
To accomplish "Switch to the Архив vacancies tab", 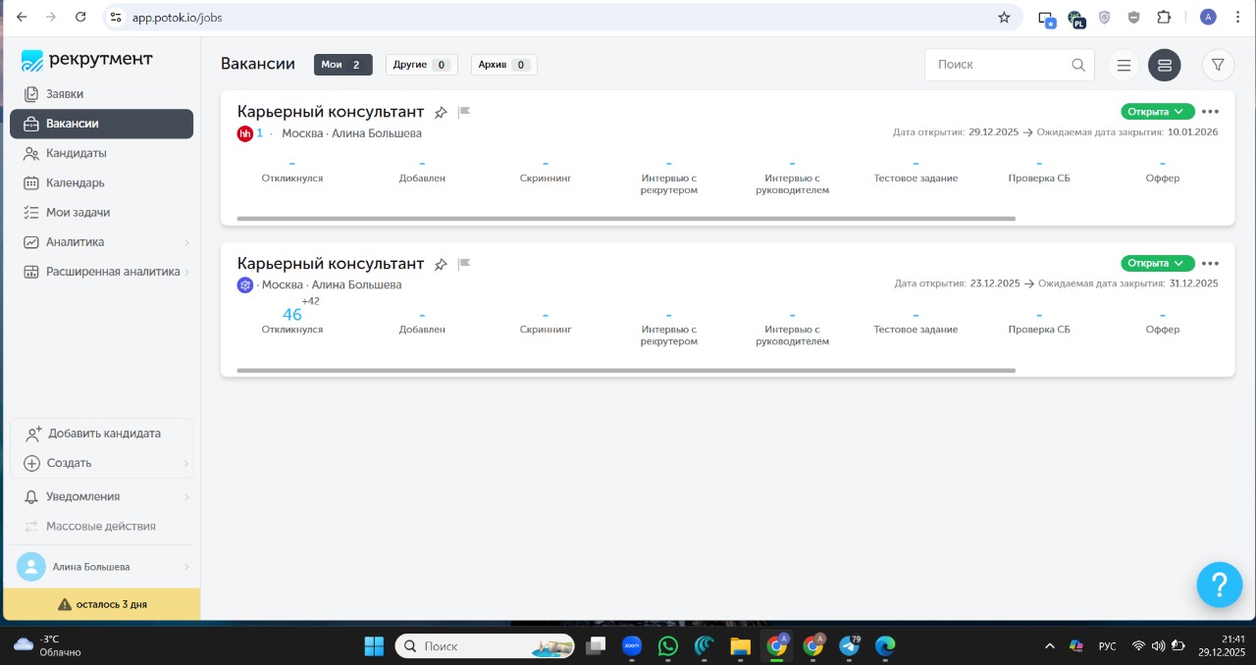I will pos(504,65).
